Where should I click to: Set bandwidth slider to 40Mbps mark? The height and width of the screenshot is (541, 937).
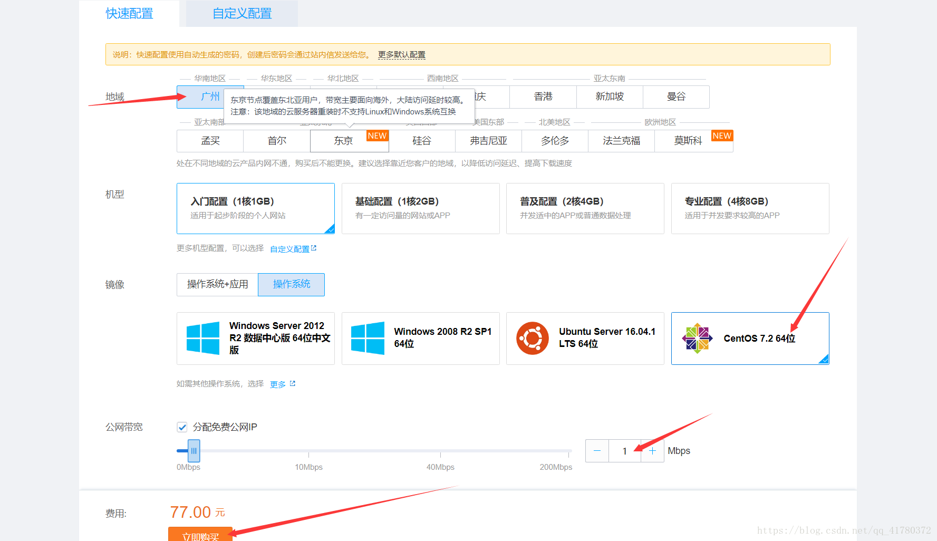tap(440, 451)
